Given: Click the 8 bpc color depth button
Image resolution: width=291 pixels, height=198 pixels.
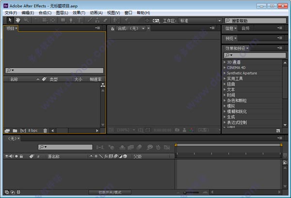Looking at the screenshot, I should click(x=33, y=131).
